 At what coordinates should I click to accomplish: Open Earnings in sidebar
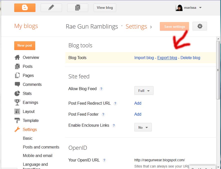(x=30, y=102)
